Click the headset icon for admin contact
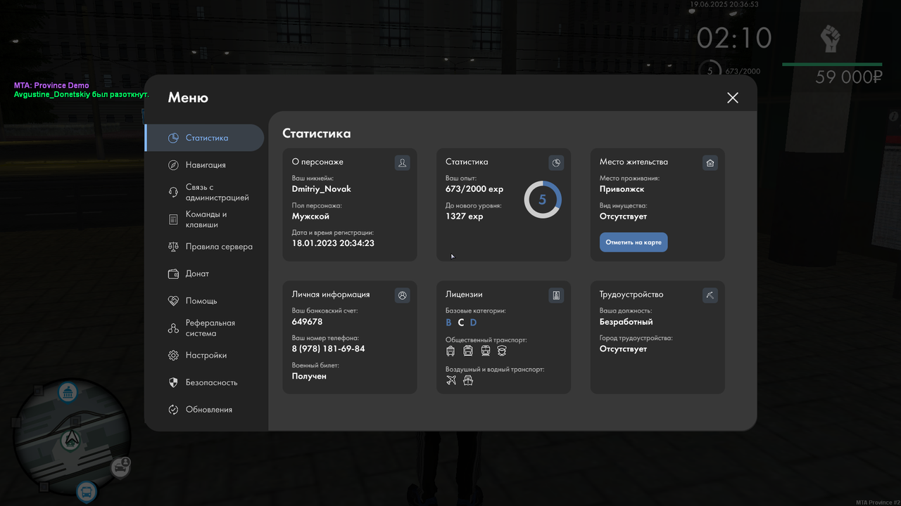 click(173, 192)
